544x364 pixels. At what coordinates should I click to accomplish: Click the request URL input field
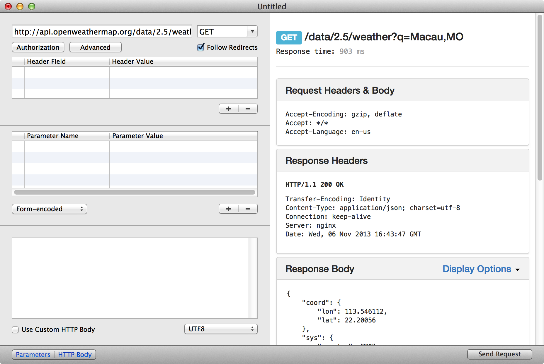tap(102, 32)
